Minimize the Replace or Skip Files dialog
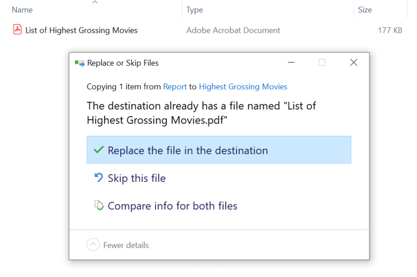 click(x=291, y=63)
